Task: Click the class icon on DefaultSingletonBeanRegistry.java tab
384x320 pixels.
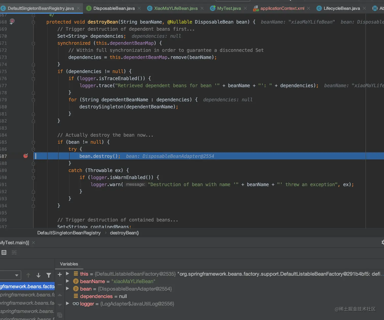Action: point(3,8)
